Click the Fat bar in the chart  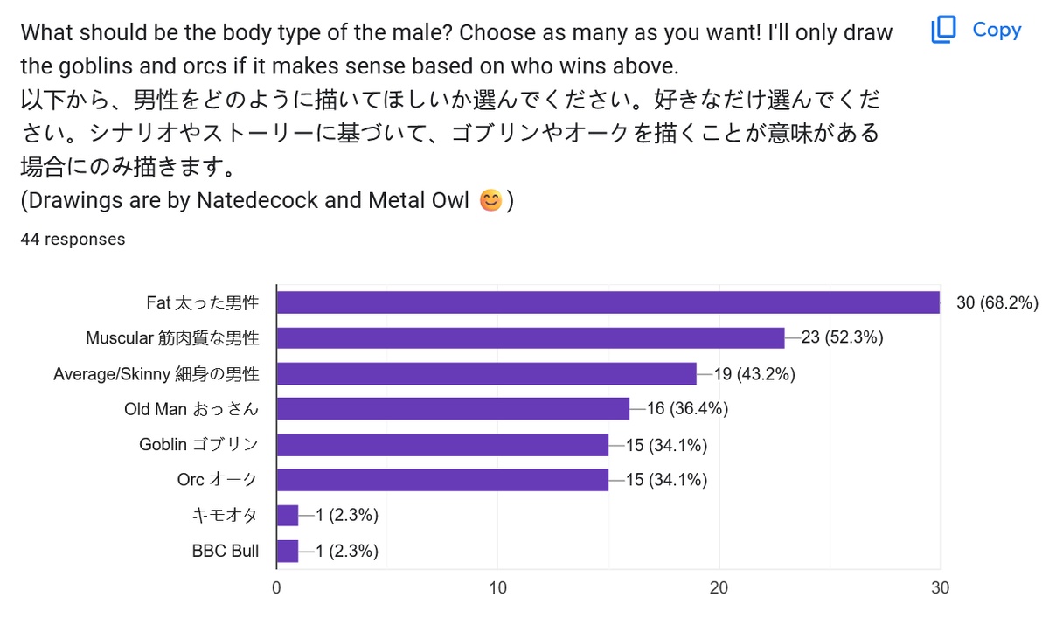tap(608, 302)
